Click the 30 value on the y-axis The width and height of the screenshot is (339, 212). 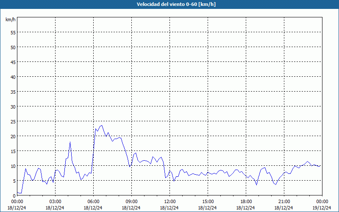[x=13, y=107]
